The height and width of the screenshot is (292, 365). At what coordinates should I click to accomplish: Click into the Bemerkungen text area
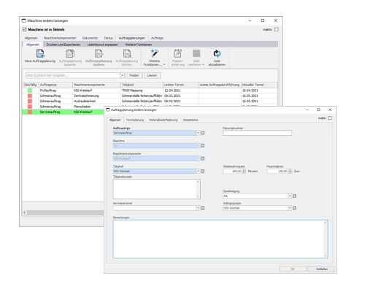220,239
